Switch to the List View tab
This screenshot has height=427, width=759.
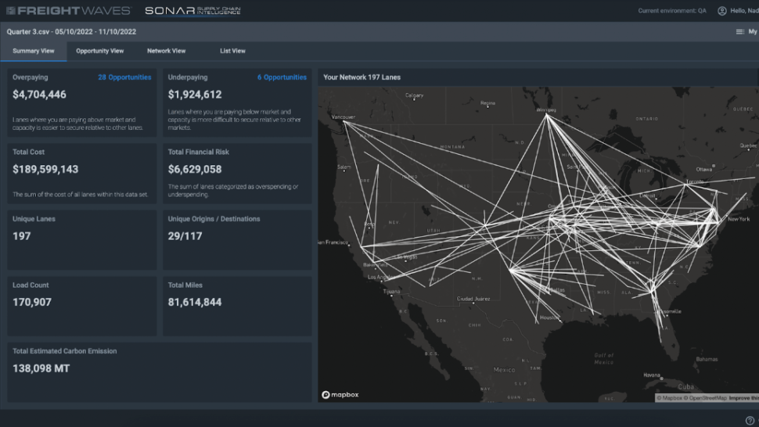[232, 51]
